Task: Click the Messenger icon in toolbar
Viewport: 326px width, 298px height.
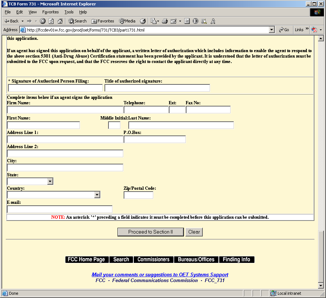Action: tap(213, 21)
